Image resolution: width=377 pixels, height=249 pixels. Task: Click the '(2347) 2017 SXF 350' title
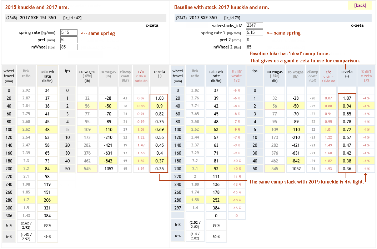point(196,18)
